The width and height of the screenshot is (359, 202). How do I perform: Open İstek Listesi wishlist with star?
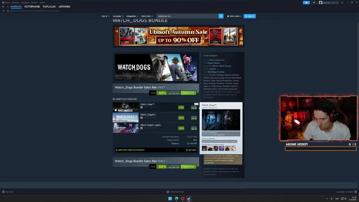click(234, 16)
